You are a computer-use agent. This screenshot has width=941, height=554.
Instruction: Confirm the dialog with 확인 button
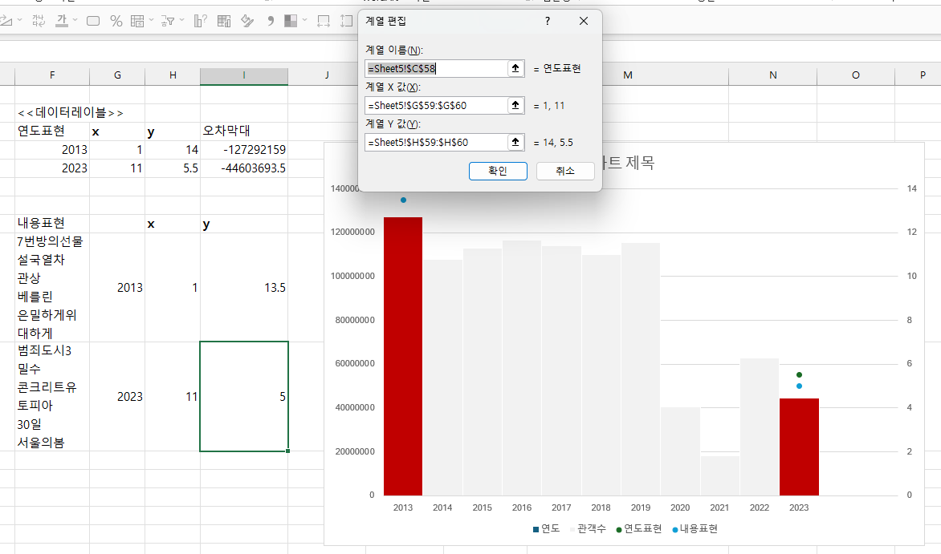[x=498, y=171]
